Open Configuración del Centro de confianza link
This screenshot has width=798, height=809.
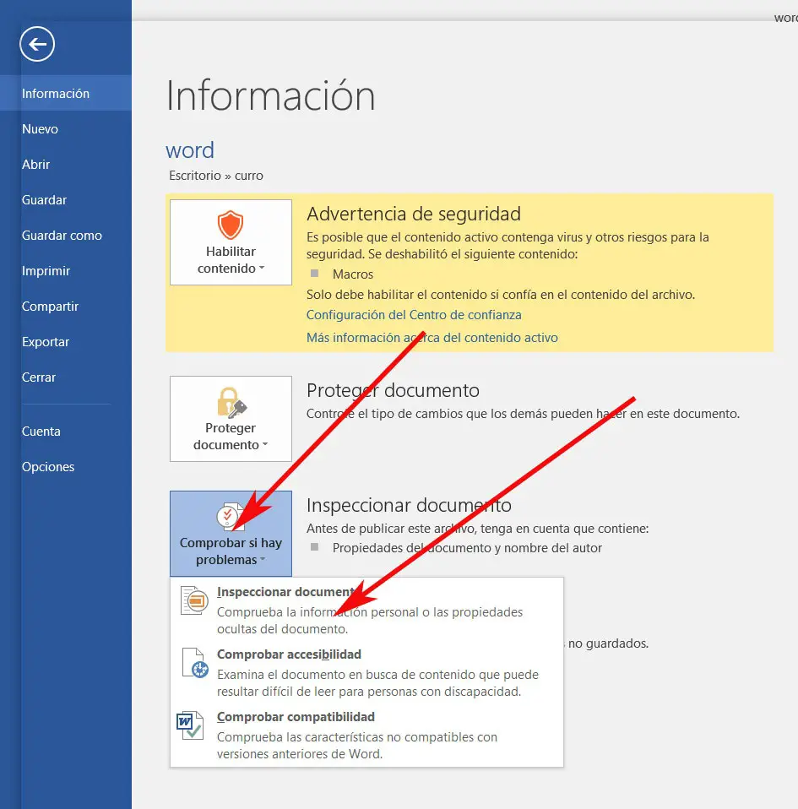tap(414, 315)
